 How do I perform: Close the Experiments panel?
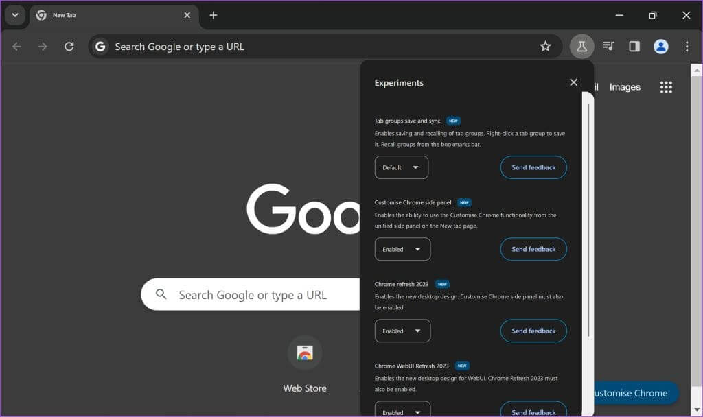573,82
